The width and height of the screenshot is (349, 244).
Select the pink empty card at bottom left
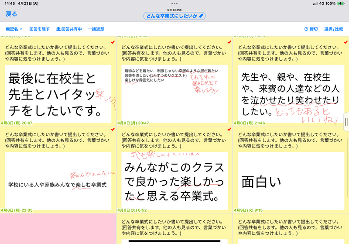tap(58, 229)
